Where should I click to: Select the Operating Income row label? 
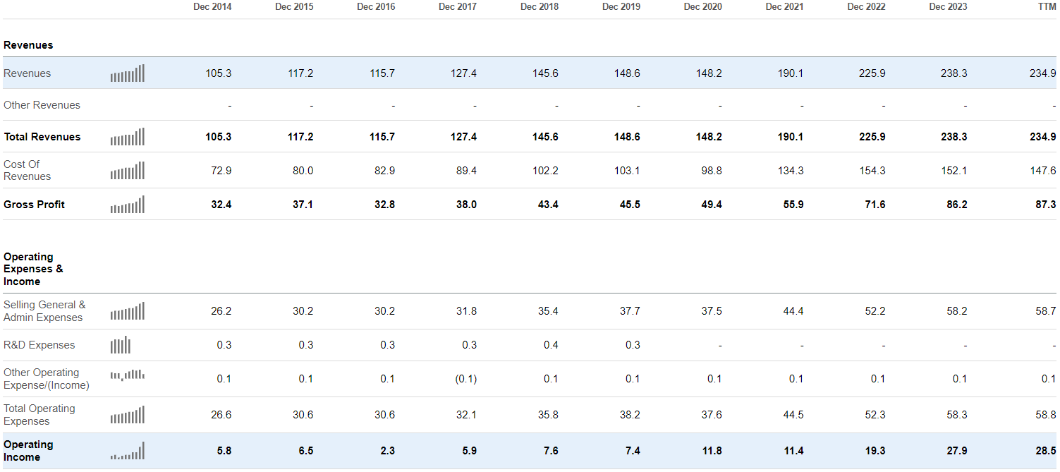(28, 451)
